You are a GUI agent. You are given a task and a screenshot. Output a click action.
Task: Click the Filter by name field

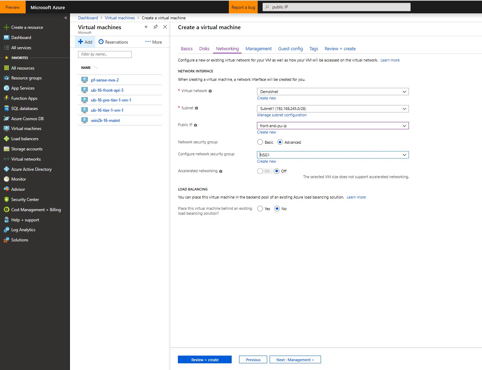coord(105,54)
